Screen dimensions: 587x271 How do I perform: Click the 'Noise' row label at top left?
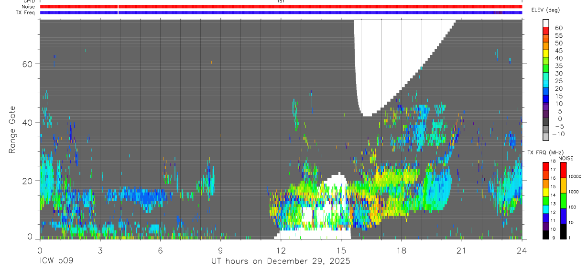tap(28, 7)
